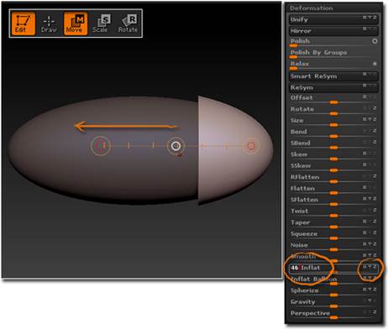388x329 pixels.
Task: Click the Spherize deformation slider
Action: tap(333, 291)
